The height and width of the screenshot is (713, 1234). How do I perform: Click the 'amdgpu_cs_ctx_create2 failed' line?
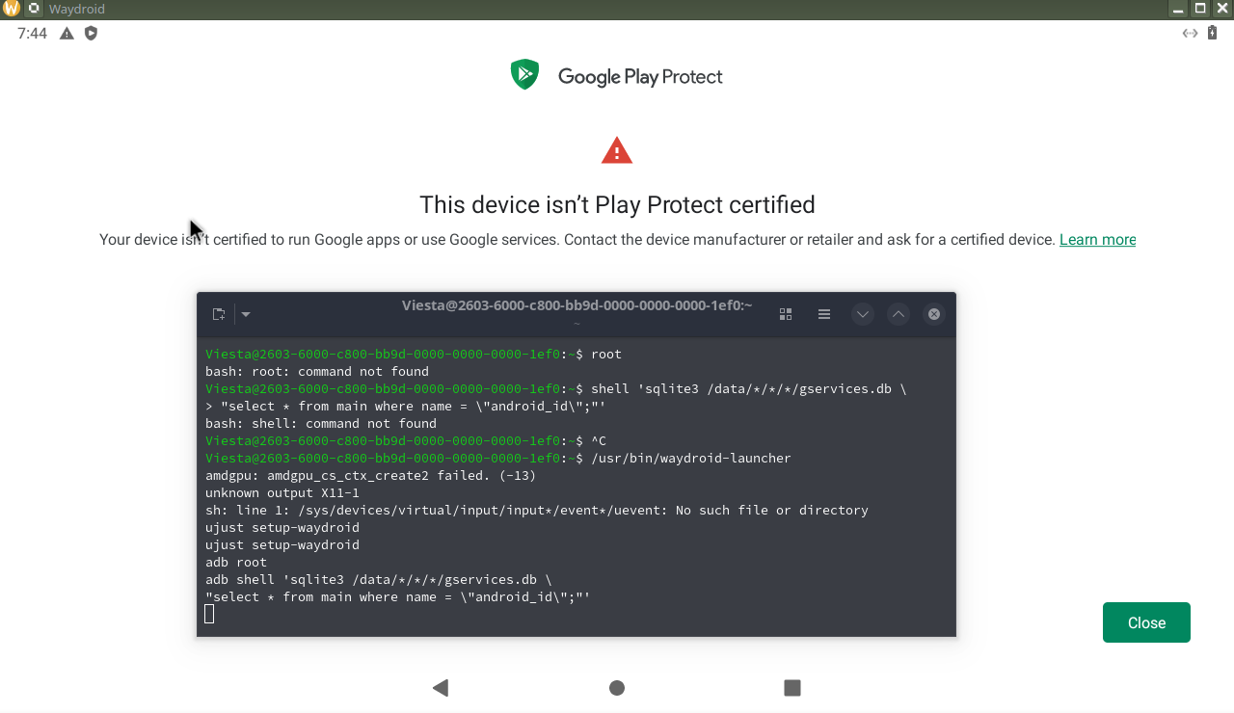coord(371,476)
